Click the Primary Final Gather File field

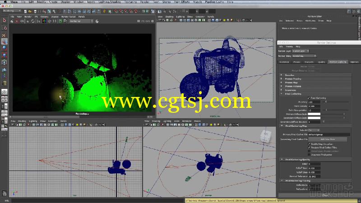point(329,134)
